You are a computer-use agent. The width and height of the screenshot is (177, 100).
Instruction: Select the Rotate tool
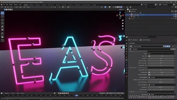(x=2, y=23)
